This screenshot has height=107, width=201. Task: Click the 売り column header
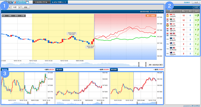[x=190, y=11]
